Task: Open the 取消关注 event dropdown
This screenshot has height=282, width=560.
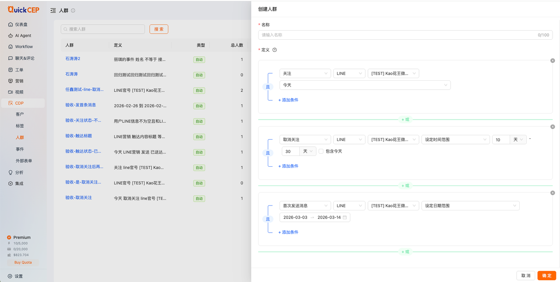Action: [305, 140]
